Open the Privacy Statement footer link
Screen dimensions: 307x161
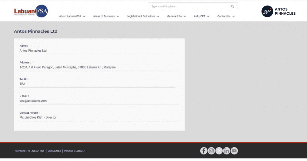(x=75, y=151)
